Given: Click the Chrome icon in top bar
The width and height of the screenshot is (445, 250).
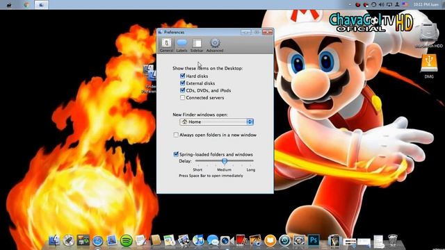Looking at the screenshot, I should pos(26,5).
